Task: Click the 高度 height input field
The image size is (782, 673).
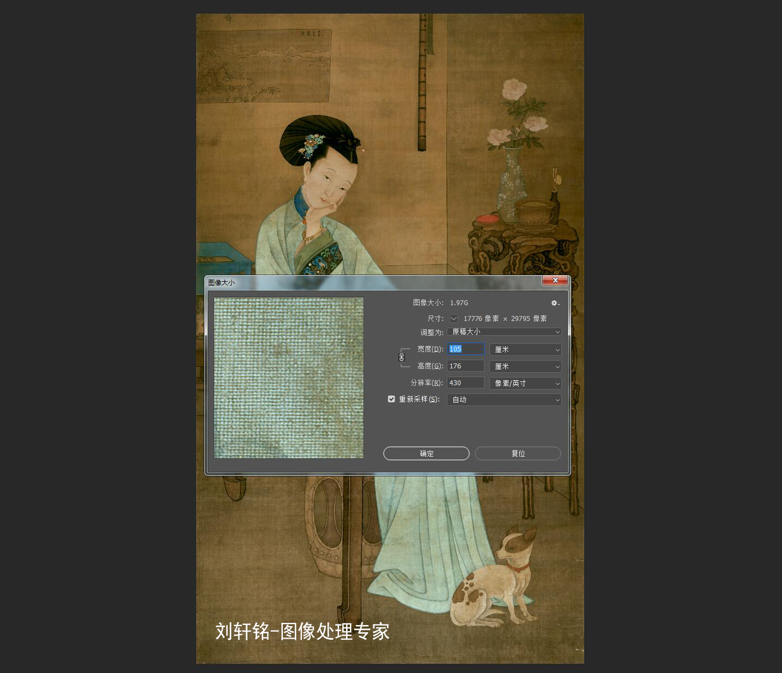Action: point(466,366)
